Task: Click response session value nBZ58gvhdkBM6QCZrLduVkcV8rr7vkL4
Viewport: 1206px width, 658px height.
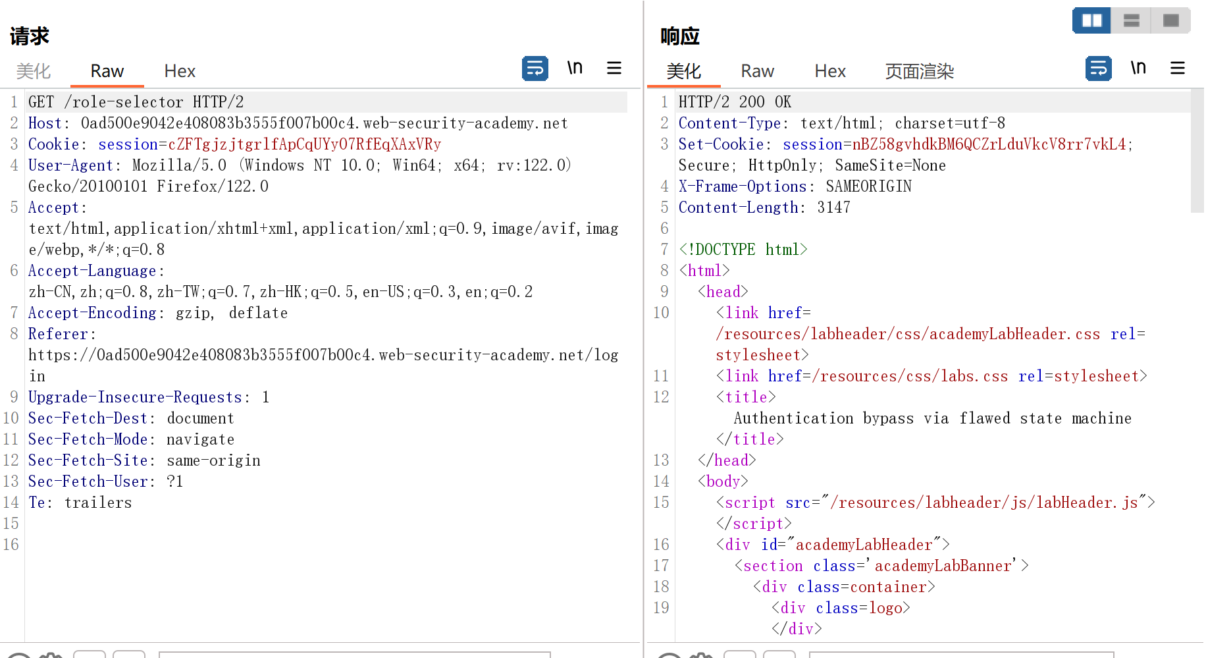Action: [x=989, y=144]
